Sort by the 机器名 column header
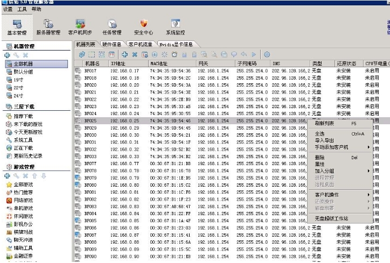This screenshot has height=263, width=390. (96, 63)
